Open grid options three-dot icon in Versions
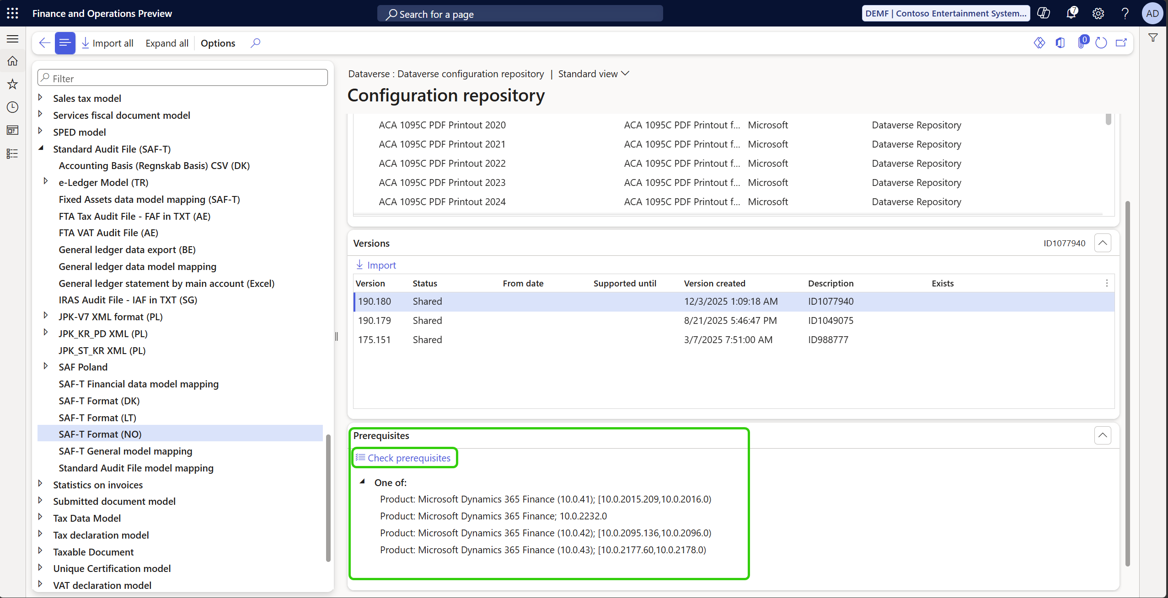Screen dimensions: 1168x598 click(1107, 283)
